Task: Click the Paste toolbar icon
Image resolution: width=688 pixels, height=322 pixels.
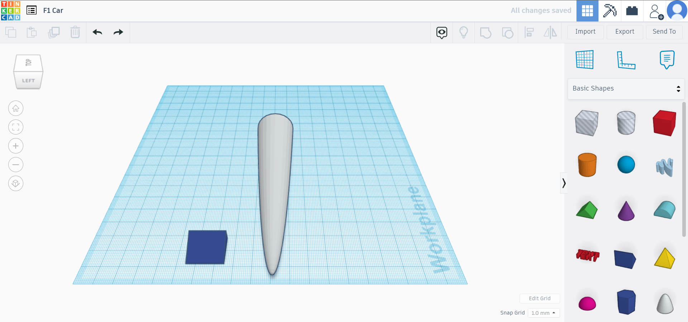Action: (32, 32)
